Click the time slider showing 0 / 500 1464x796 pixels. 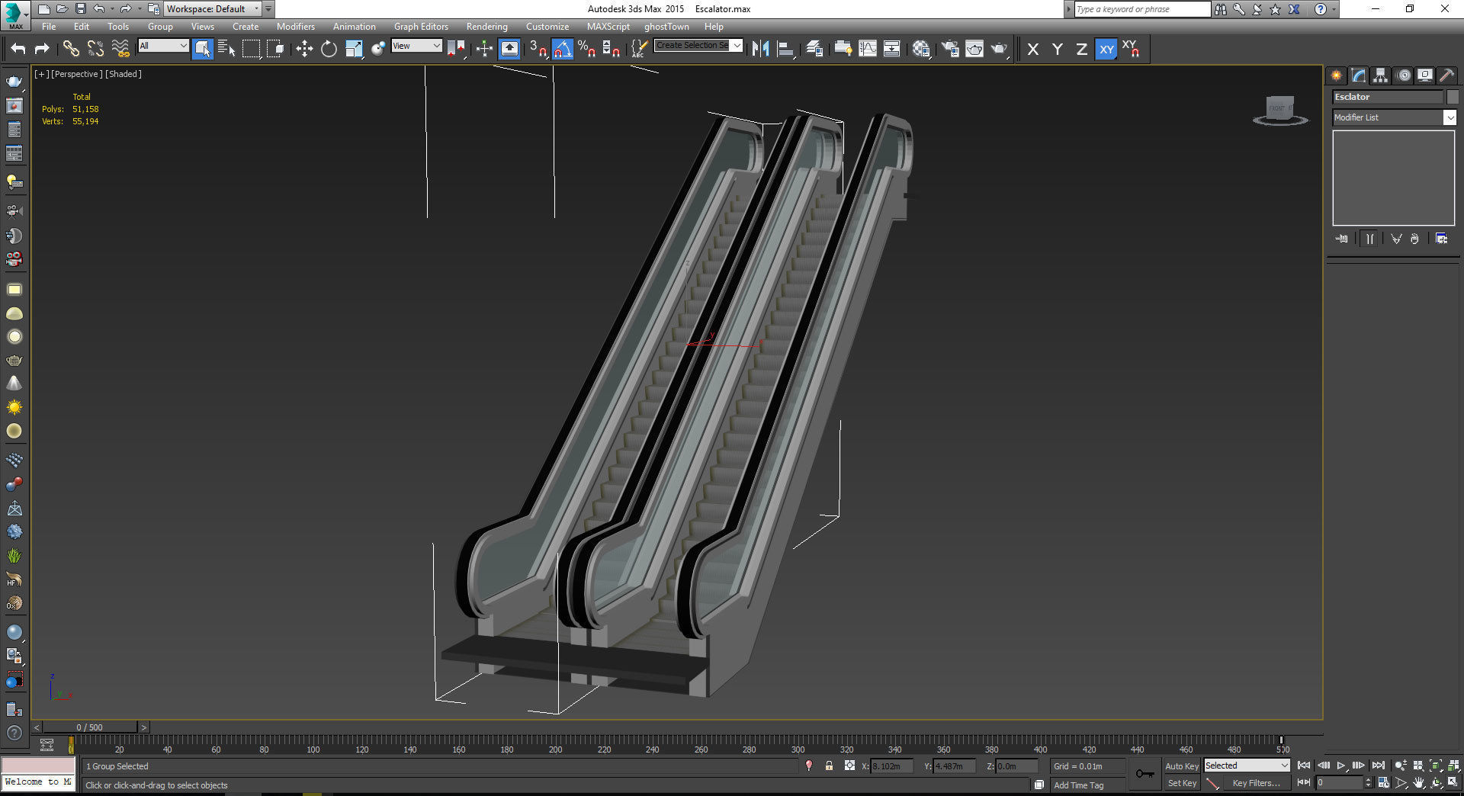pyautogui.click(x=89, y=727)
